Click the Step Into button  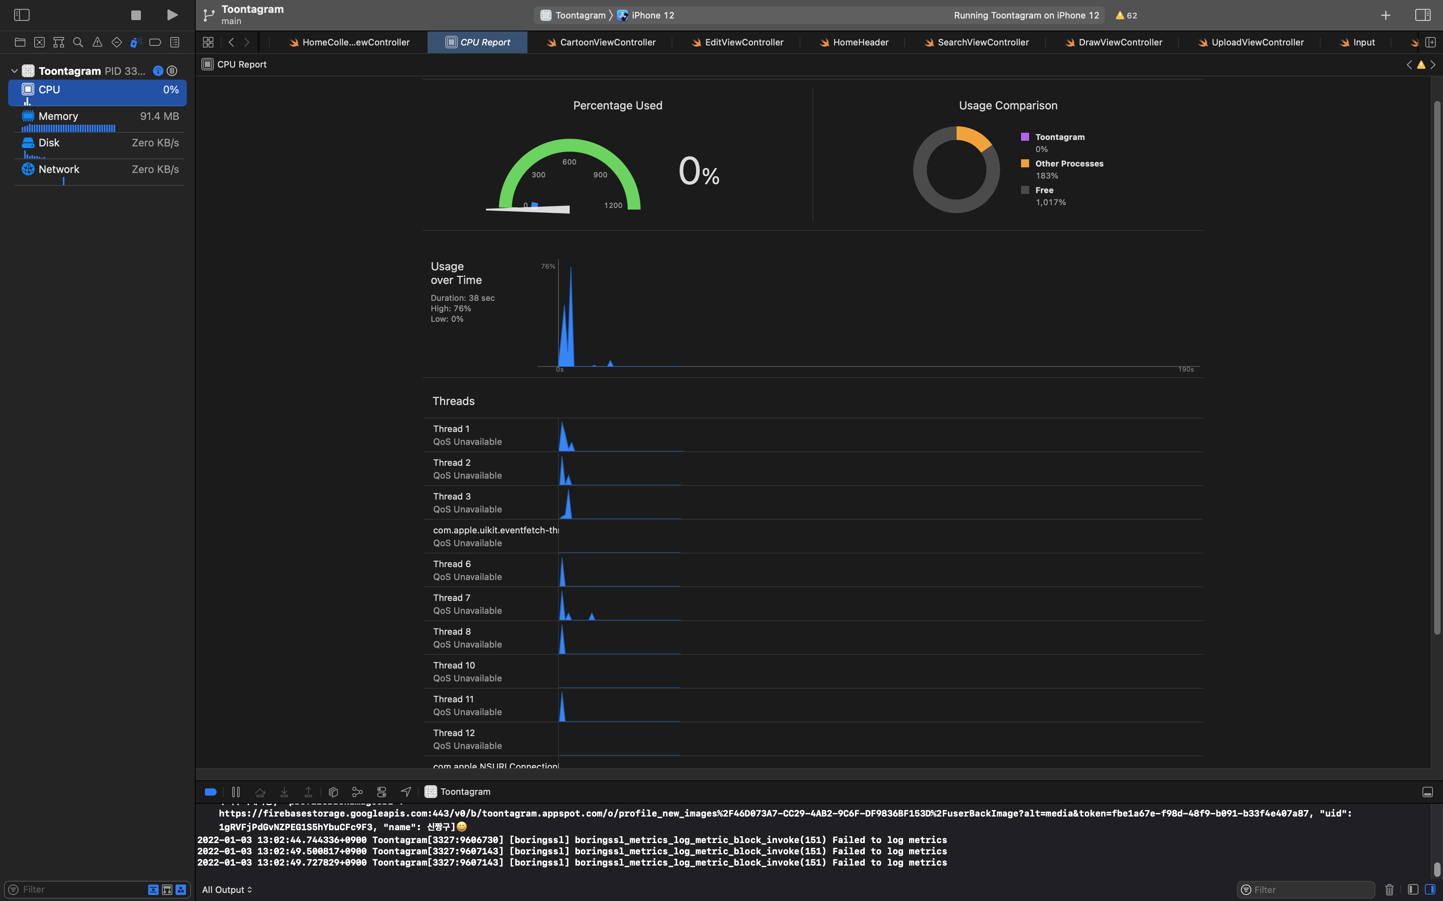point(284,792)
